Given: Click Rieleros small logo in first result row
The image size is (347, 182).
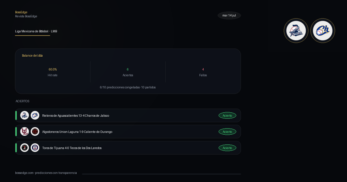Looking at the screenshot, I should [x=25, y=115].
